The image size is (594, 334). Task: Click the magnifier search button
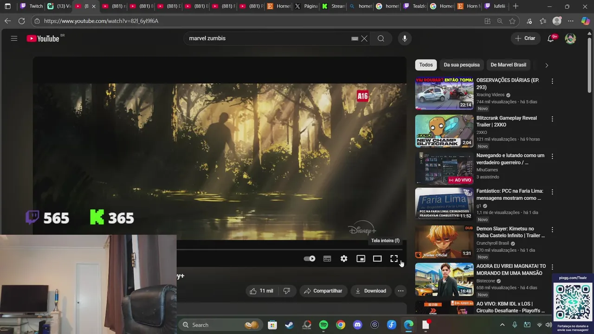[x=381, y=39]
